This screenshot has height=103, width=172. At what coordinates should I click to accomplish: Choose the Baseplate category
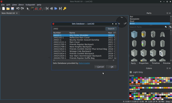150,19
